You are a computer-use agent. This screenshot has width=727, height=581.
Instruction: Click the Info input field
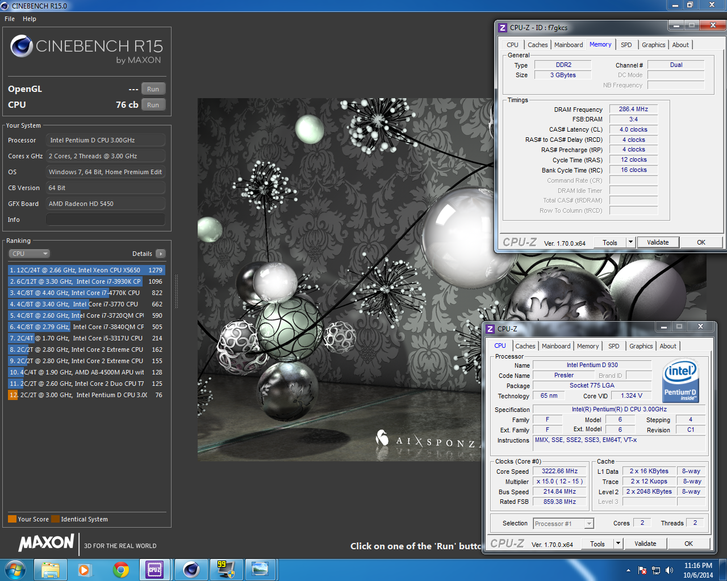pos(106,220)
